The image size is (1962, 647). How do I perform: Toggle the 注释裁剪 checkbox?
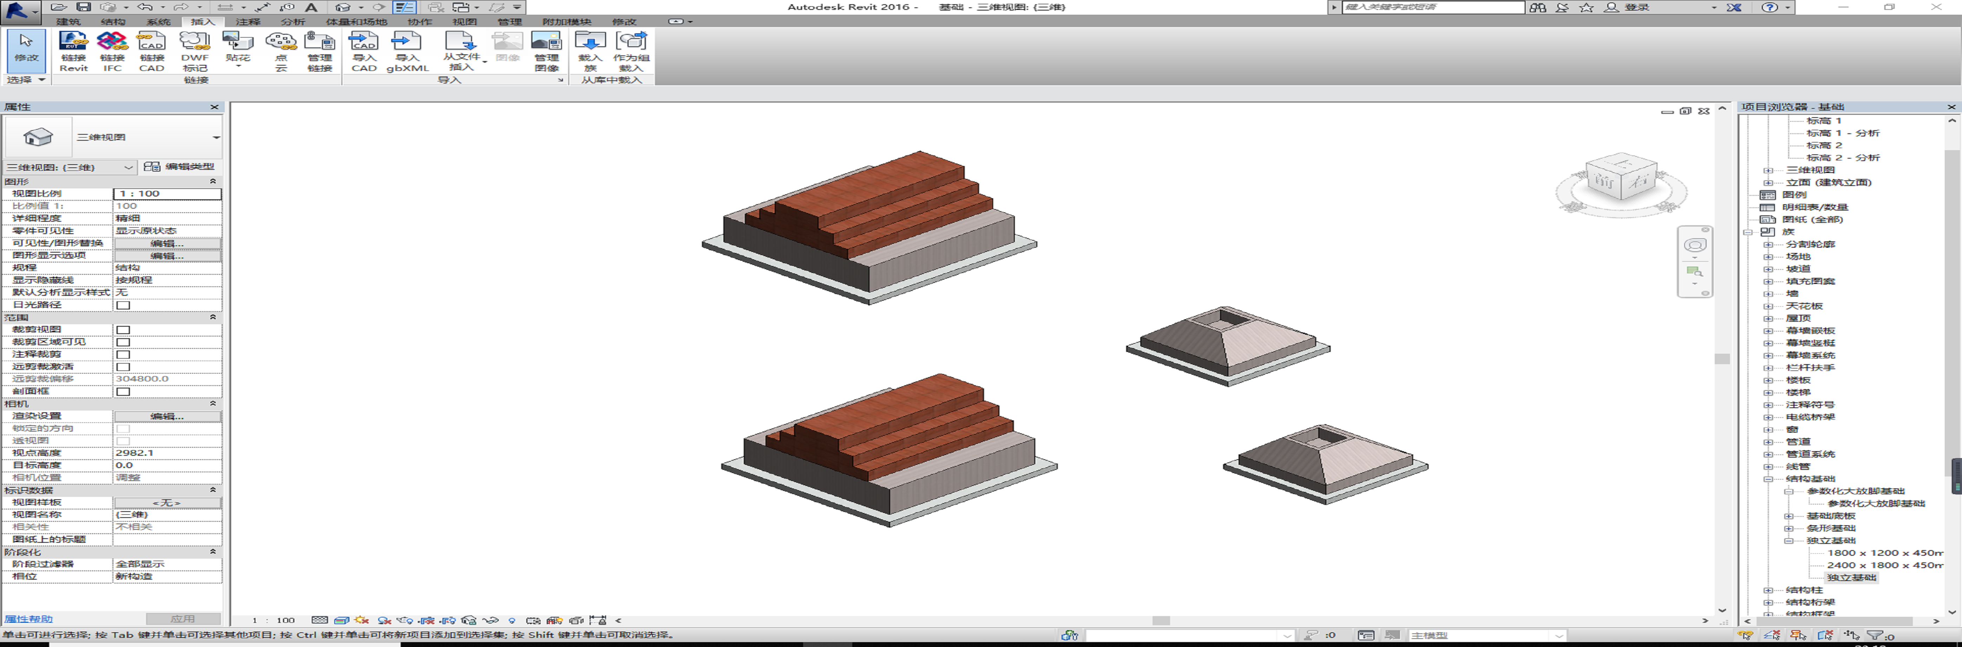click(x=123, y=354)
